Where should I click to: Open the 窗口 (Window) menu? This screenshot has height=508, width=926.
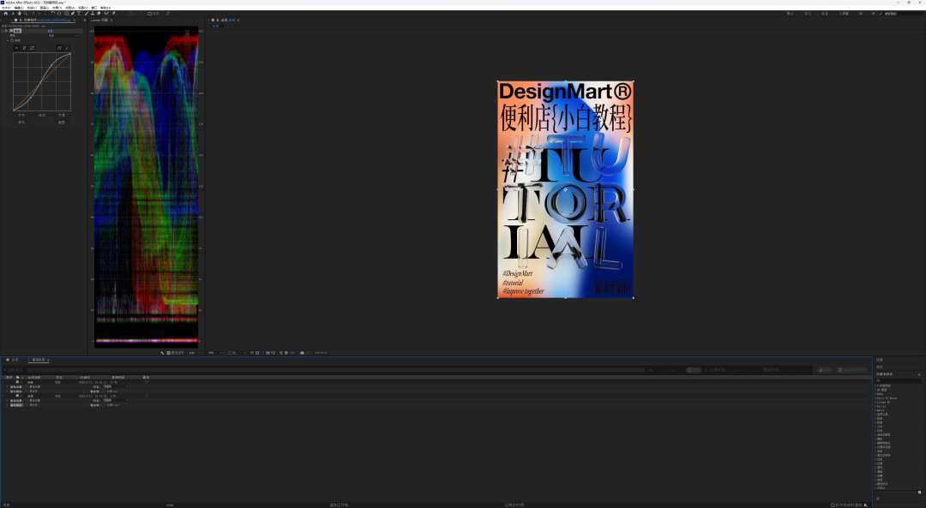pyautogui.click(x=94, y=8)
